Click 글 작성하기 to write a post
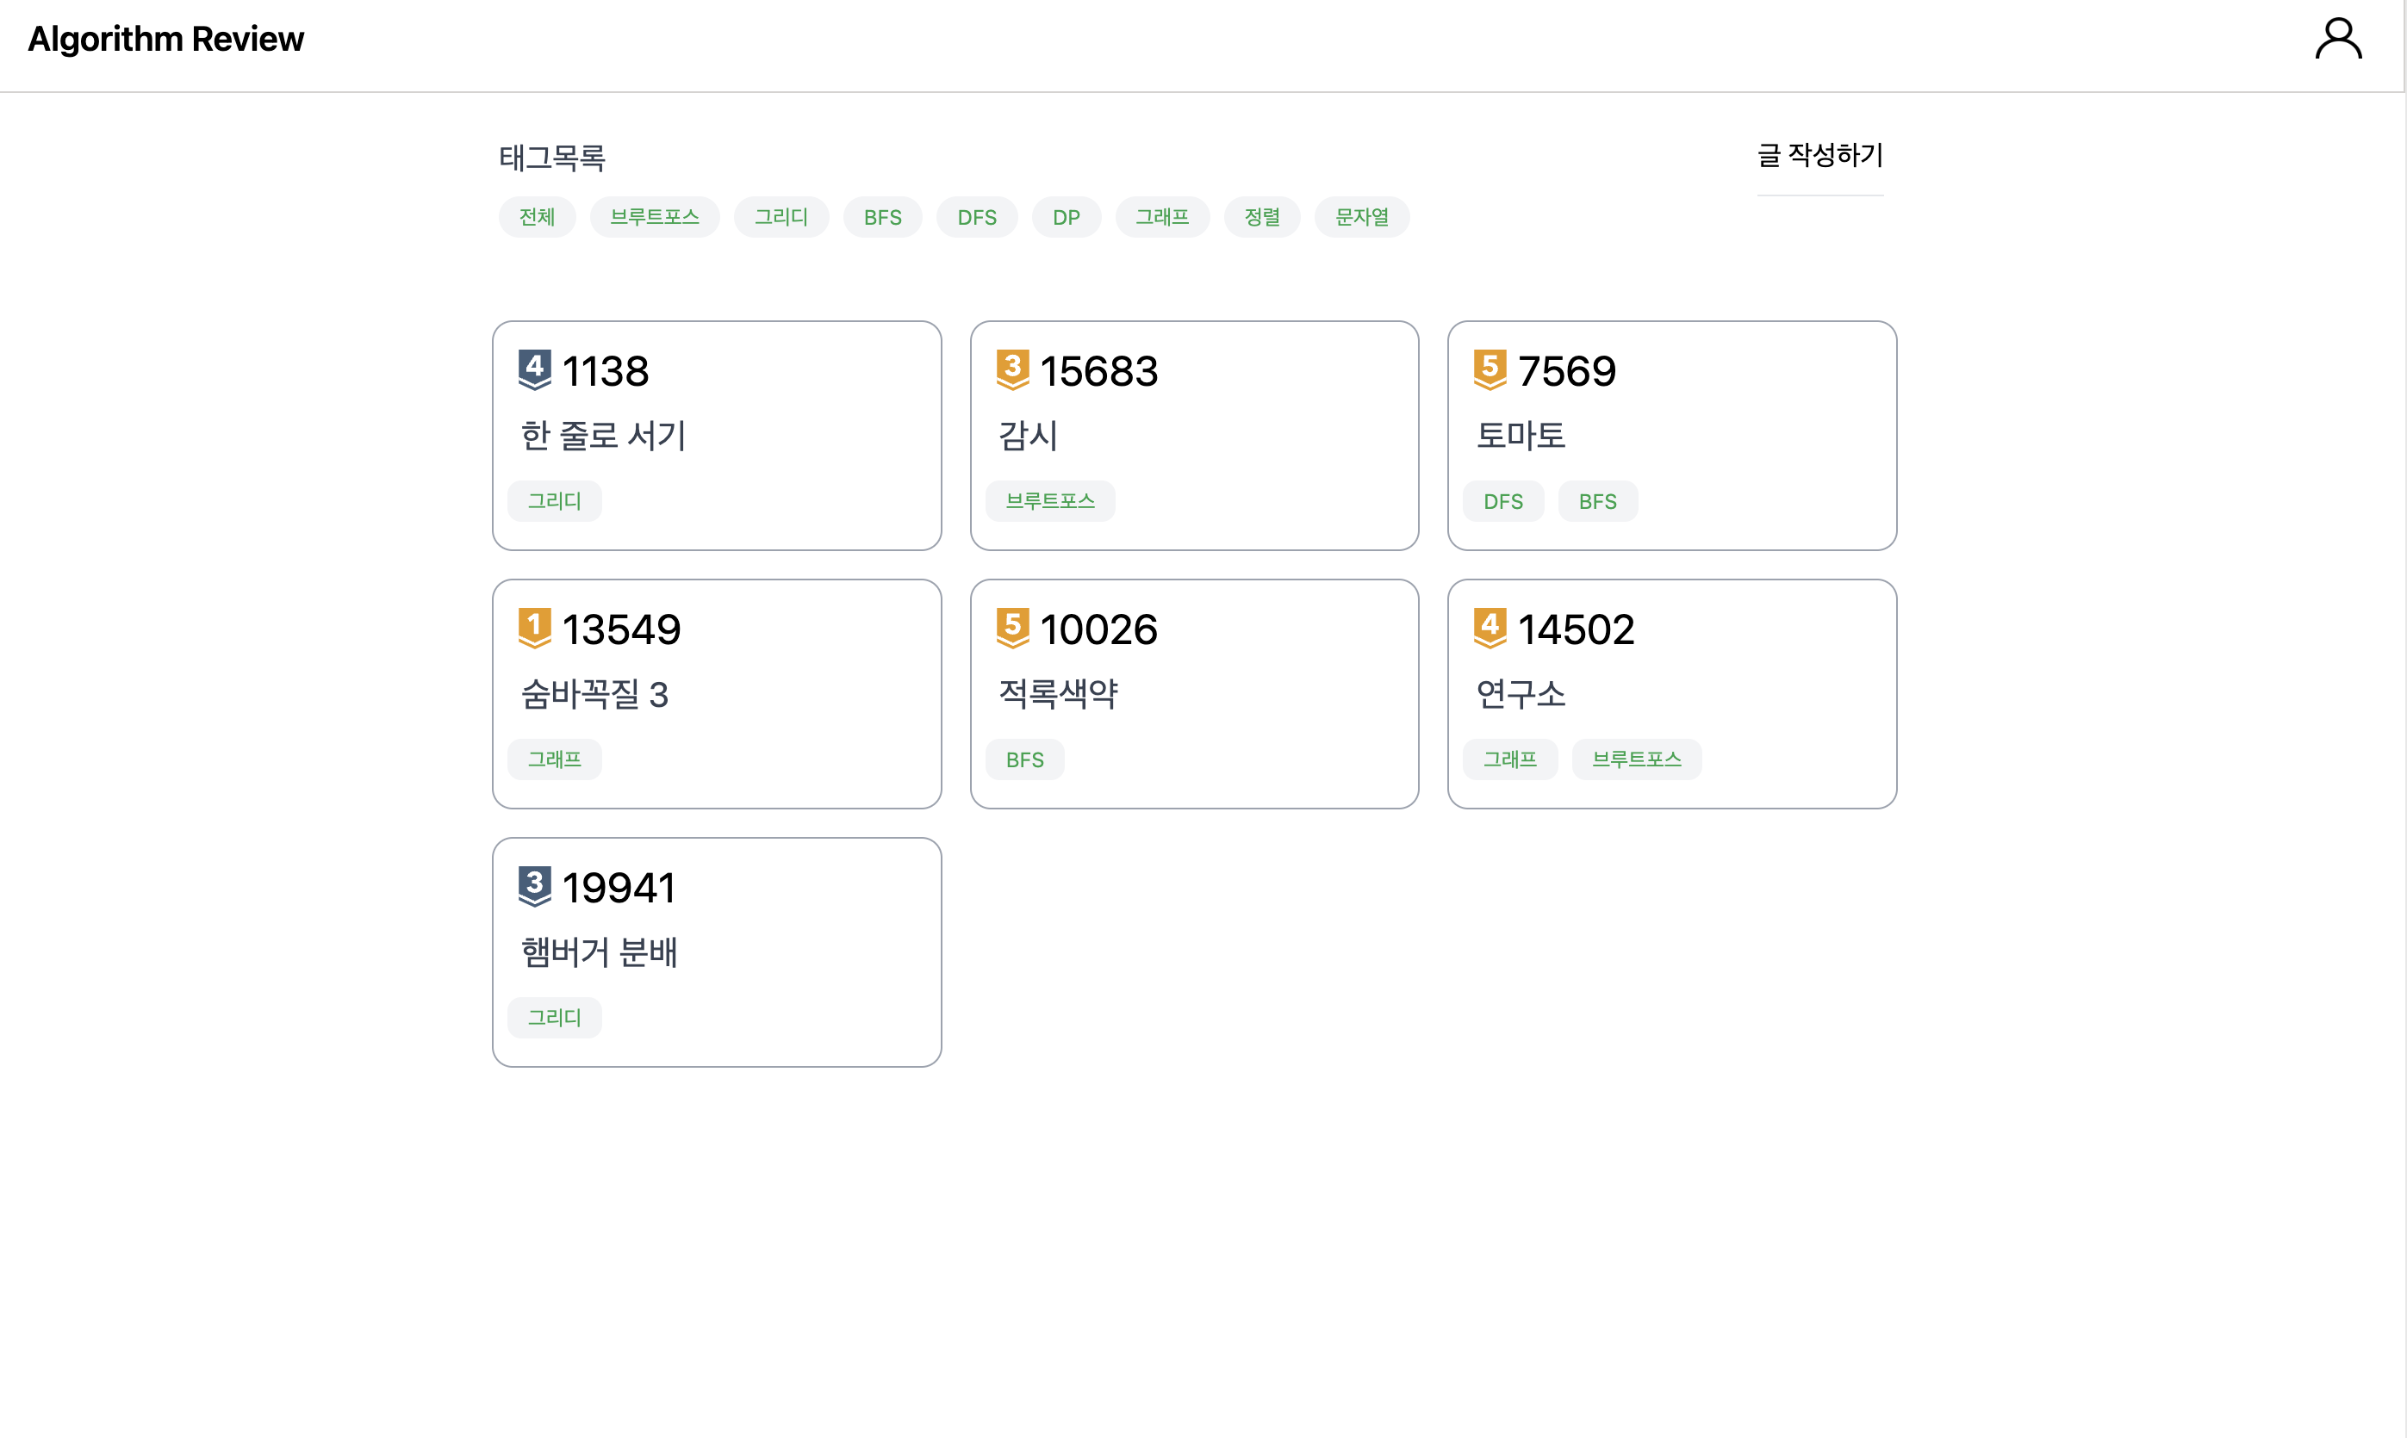Screen dimensions: 2407x1438 coord(1819,155)
